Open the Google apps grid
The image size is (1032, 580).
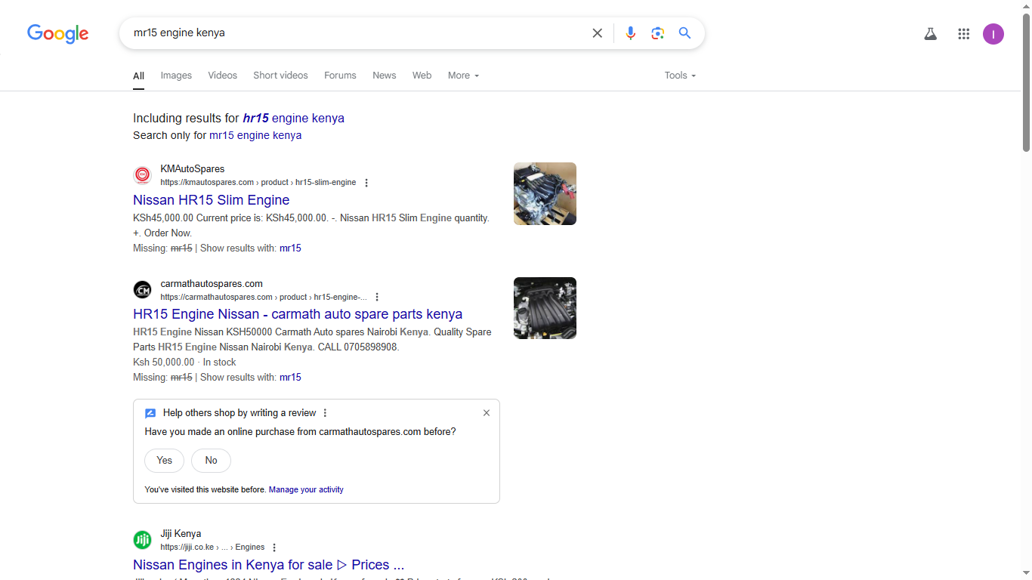click(963, 34)
